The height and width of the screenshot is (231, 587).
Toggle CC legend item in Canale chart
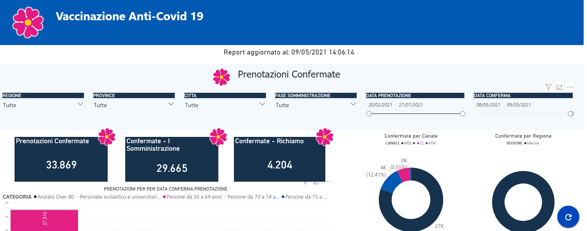pos(421,143)
